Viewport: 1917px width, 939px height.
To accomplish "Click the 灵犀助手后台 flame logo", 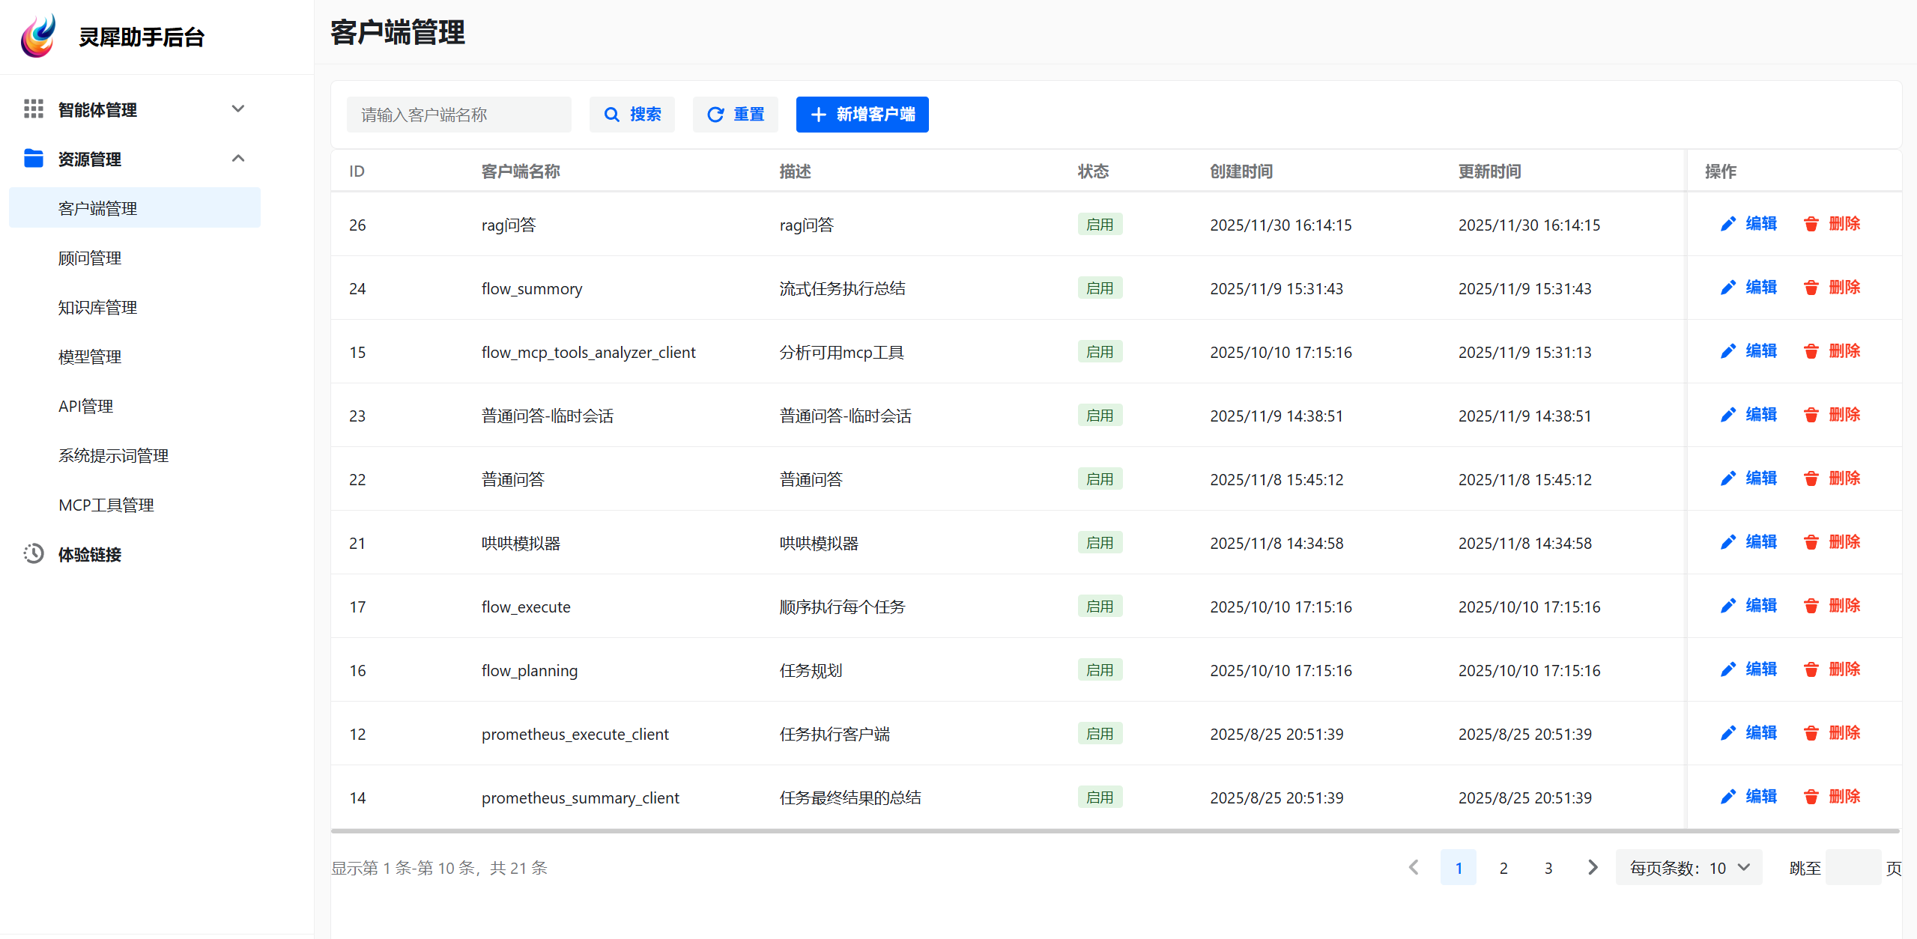I will pos(38,36).
